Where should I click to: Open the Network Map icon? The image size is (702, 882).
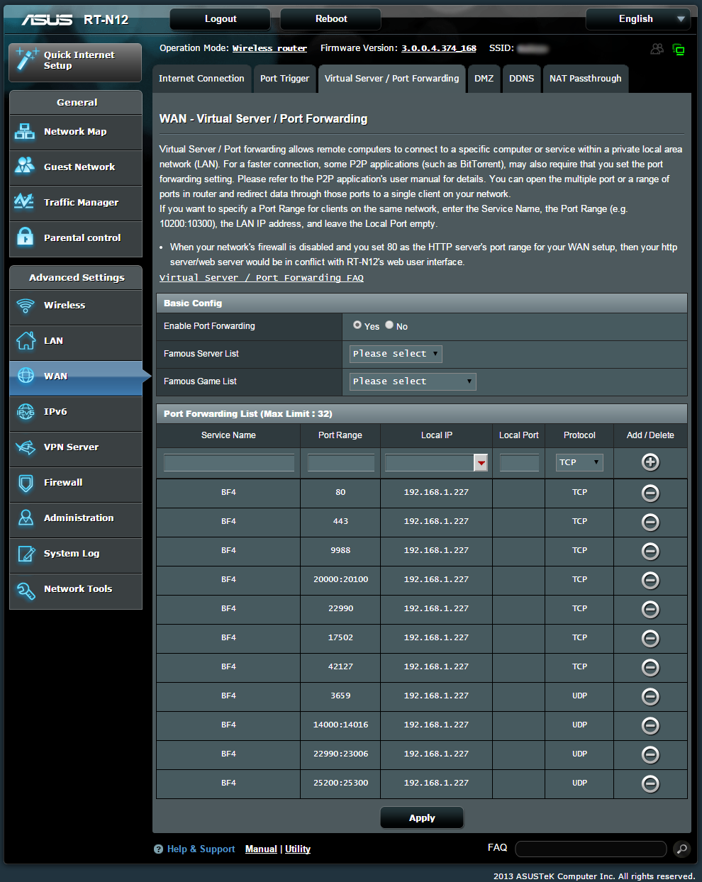(x=25, y=131)
